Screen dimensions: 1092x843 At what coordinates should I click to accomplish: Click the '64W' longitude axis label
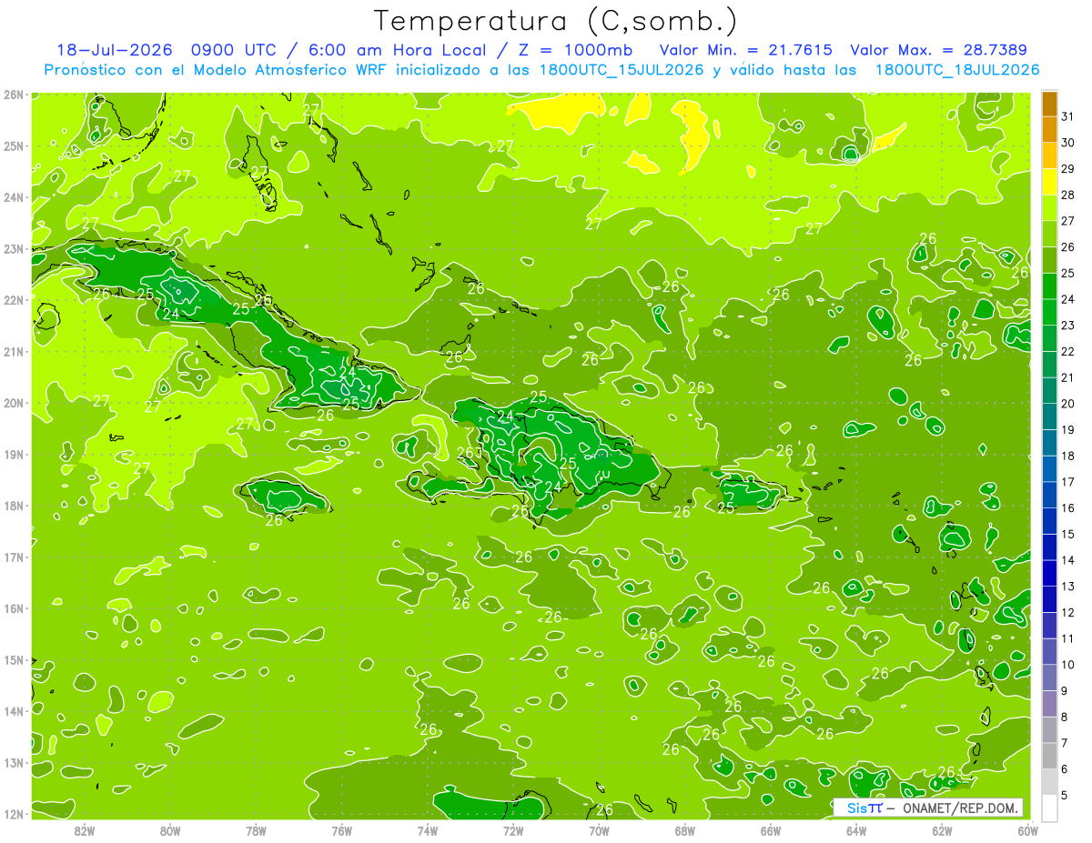(856, 830)
